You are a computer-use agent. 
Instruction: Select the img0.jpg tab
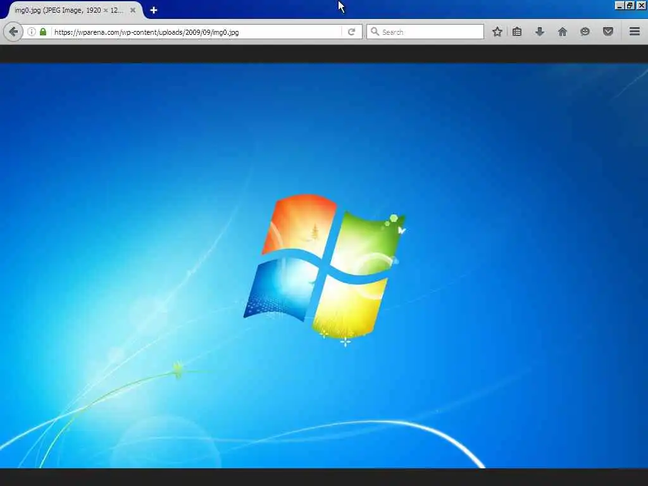click(75, 10)
